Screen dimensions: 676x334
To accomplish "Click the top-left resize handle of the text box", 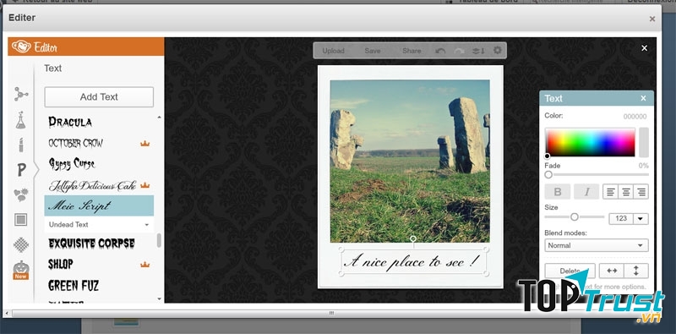I will pos(341,249).
